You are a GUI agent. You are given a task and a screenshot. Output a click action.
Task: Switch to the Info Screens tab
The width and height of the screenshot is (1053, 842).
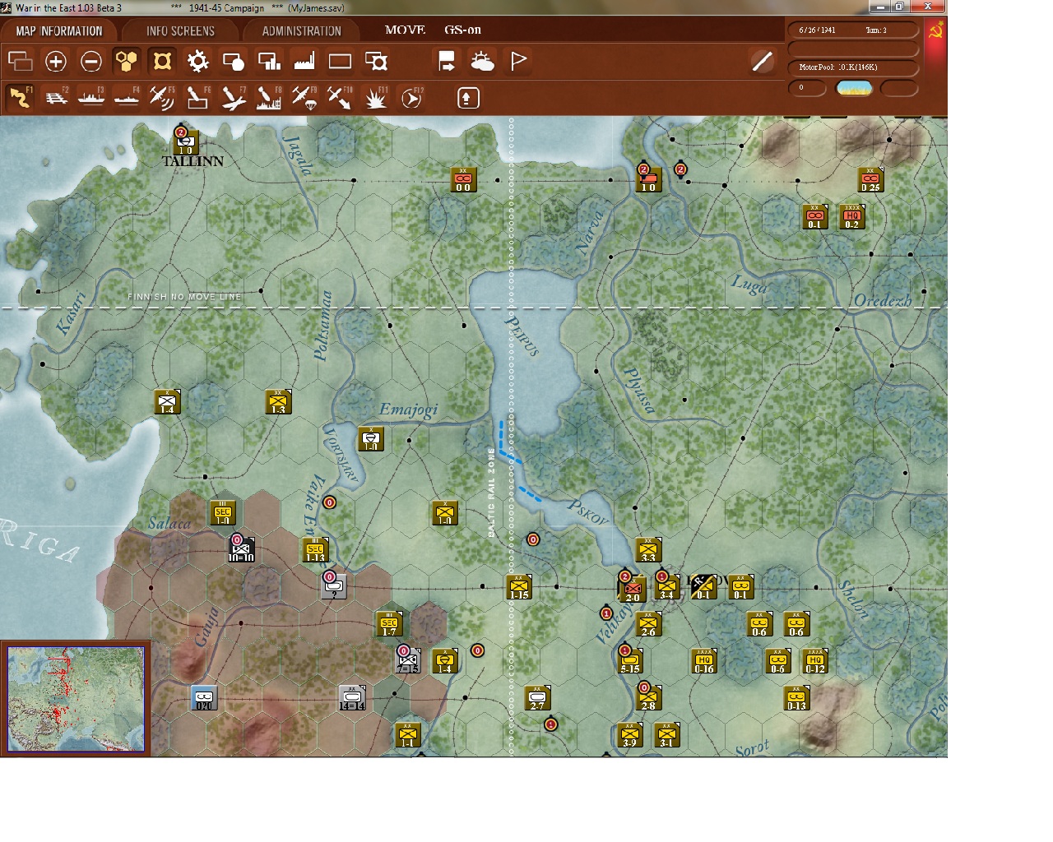click(180, 31)
